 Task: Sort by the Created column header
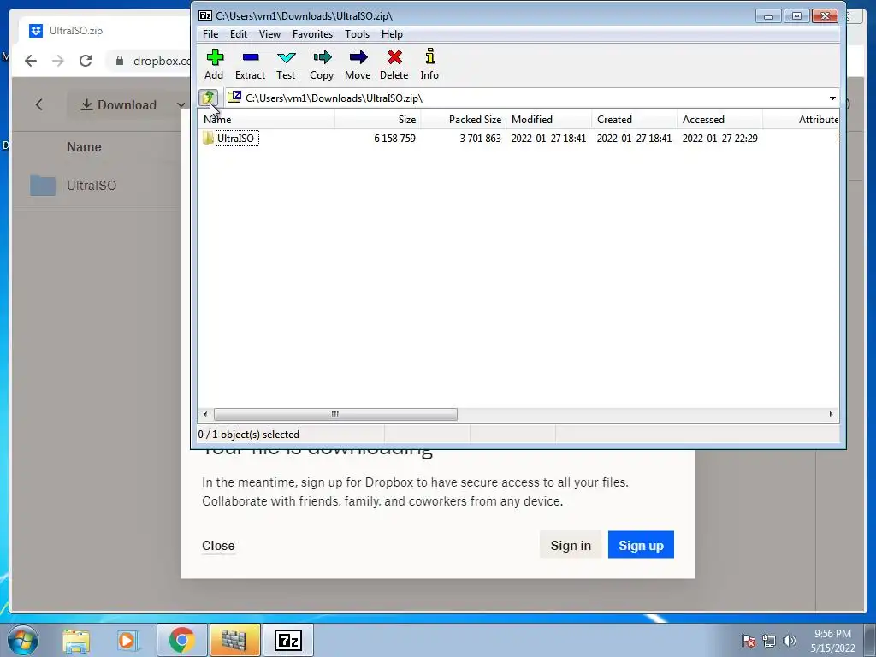[635, 120]
